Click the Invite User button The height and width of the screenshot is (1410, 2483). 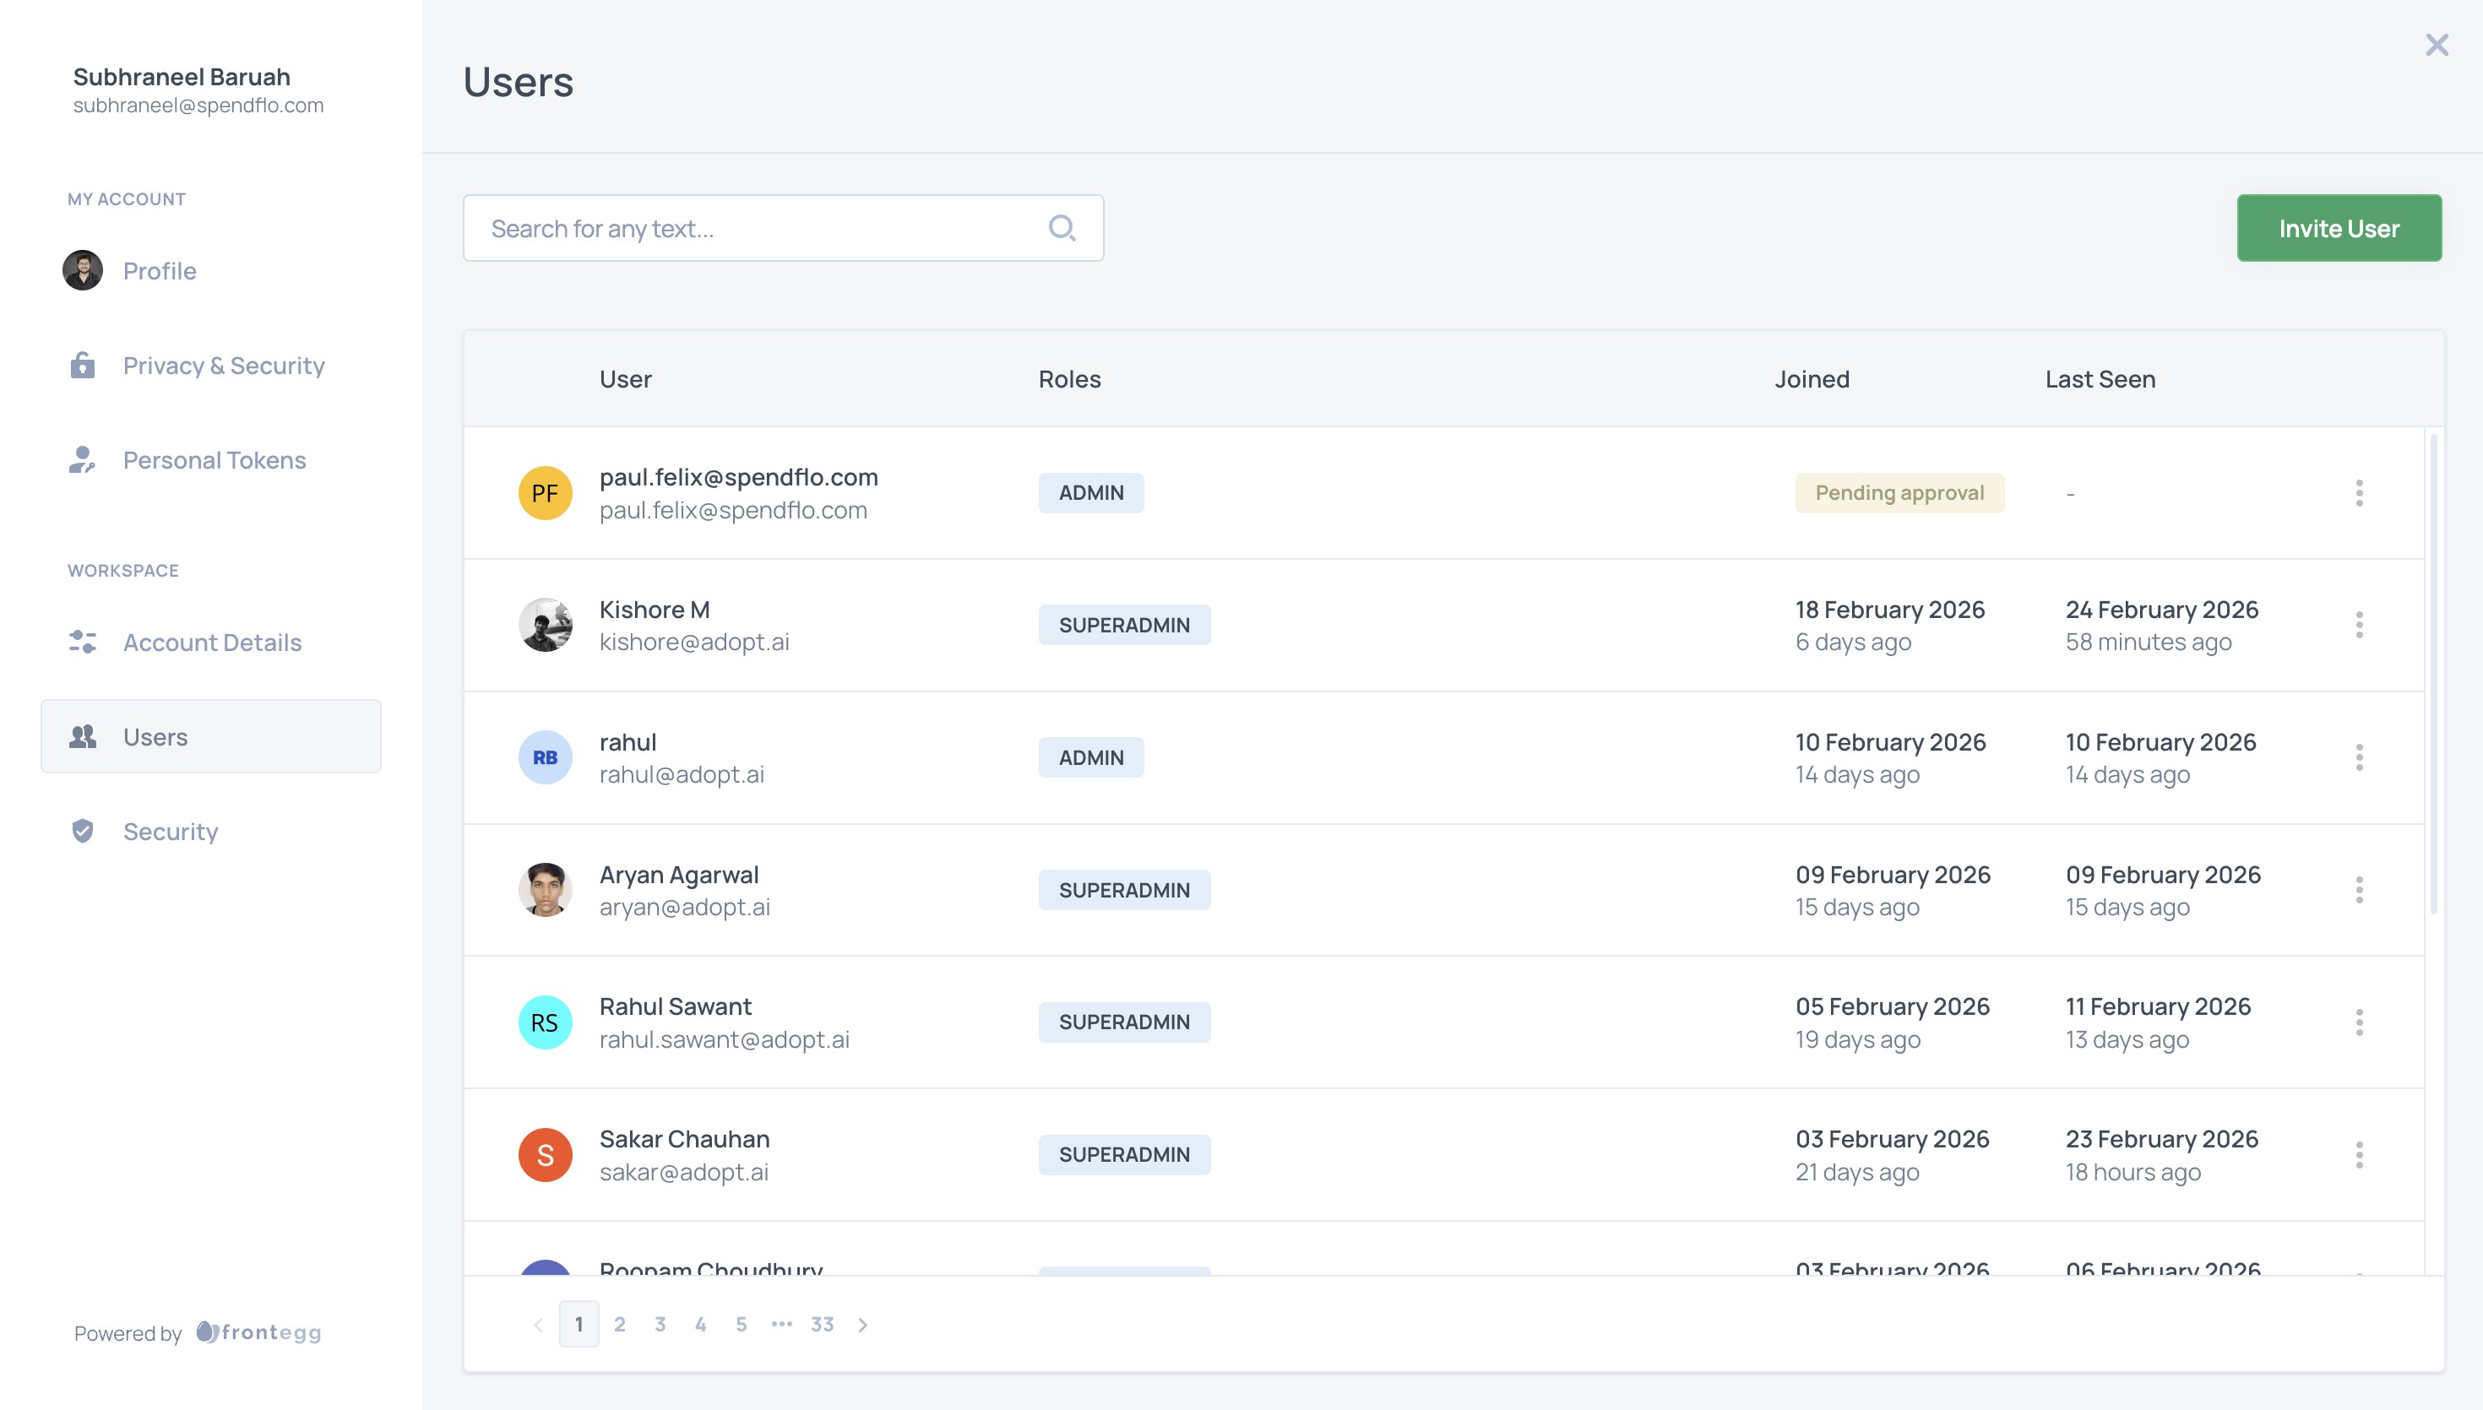pyautogui.click(x=2339, y=228)
